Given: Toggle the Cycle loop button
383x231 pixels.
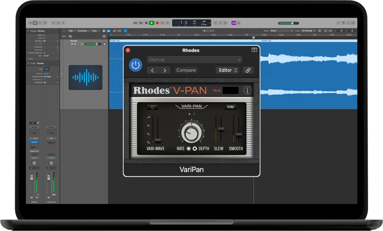Looking at the screenshot, I should tap(167, 23).
